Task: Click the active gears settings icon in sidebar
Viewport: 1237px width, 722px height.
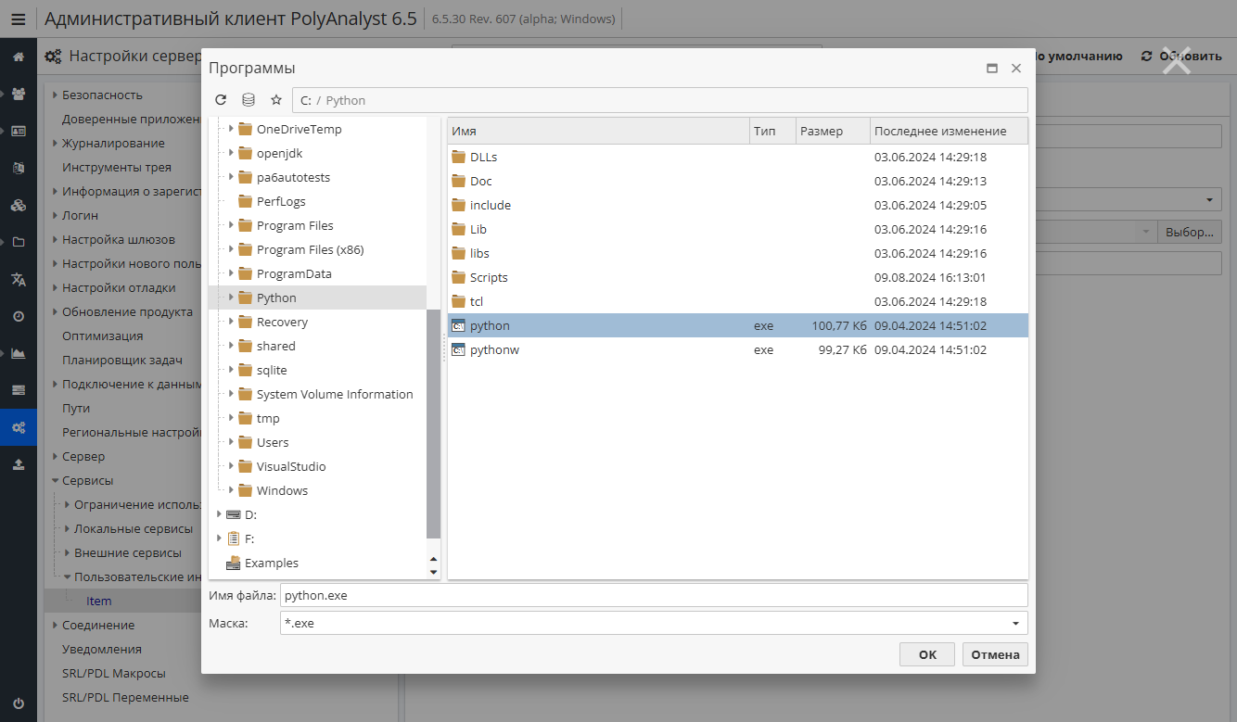Action: [19, 427]
